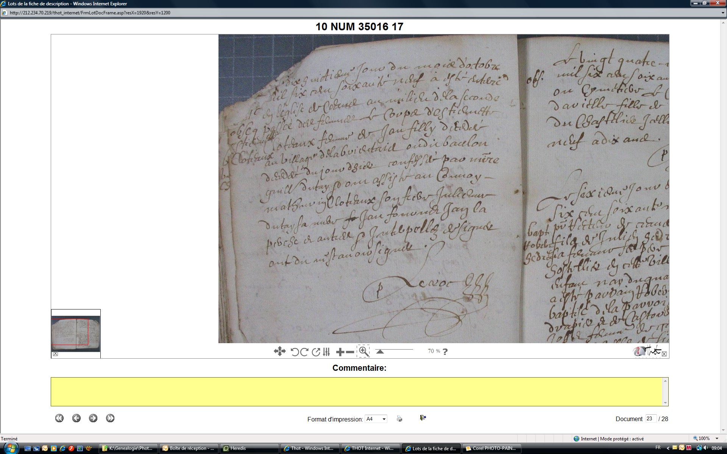Viewport: 727px width, 454px height.
Task: Close the thumbnail navigator panel
Action: point(55,354)
